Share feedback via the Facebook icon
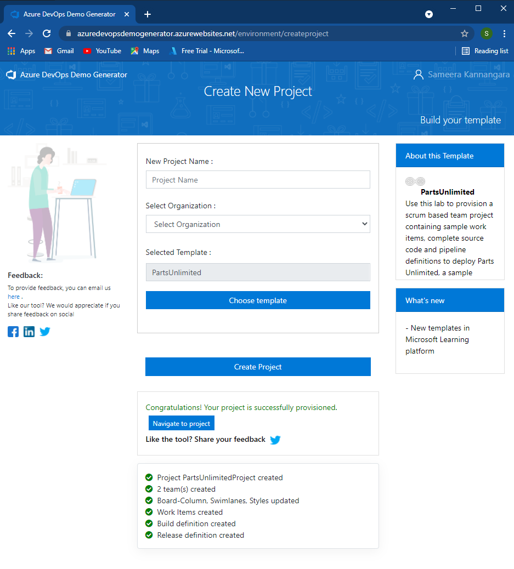 tap(13, 332)
